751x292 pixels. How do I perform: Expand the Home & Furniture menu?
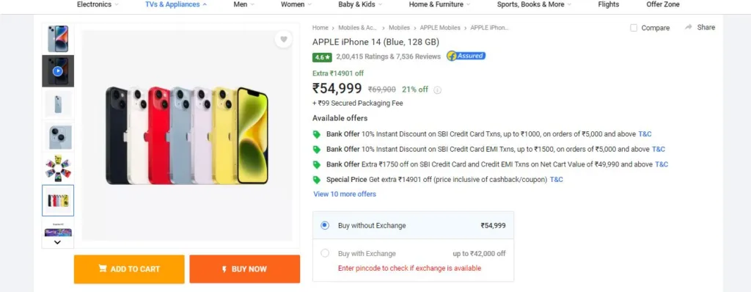coord(439,4)
